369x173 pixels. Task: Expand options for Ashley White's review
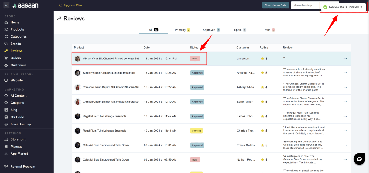click(345, 87)
